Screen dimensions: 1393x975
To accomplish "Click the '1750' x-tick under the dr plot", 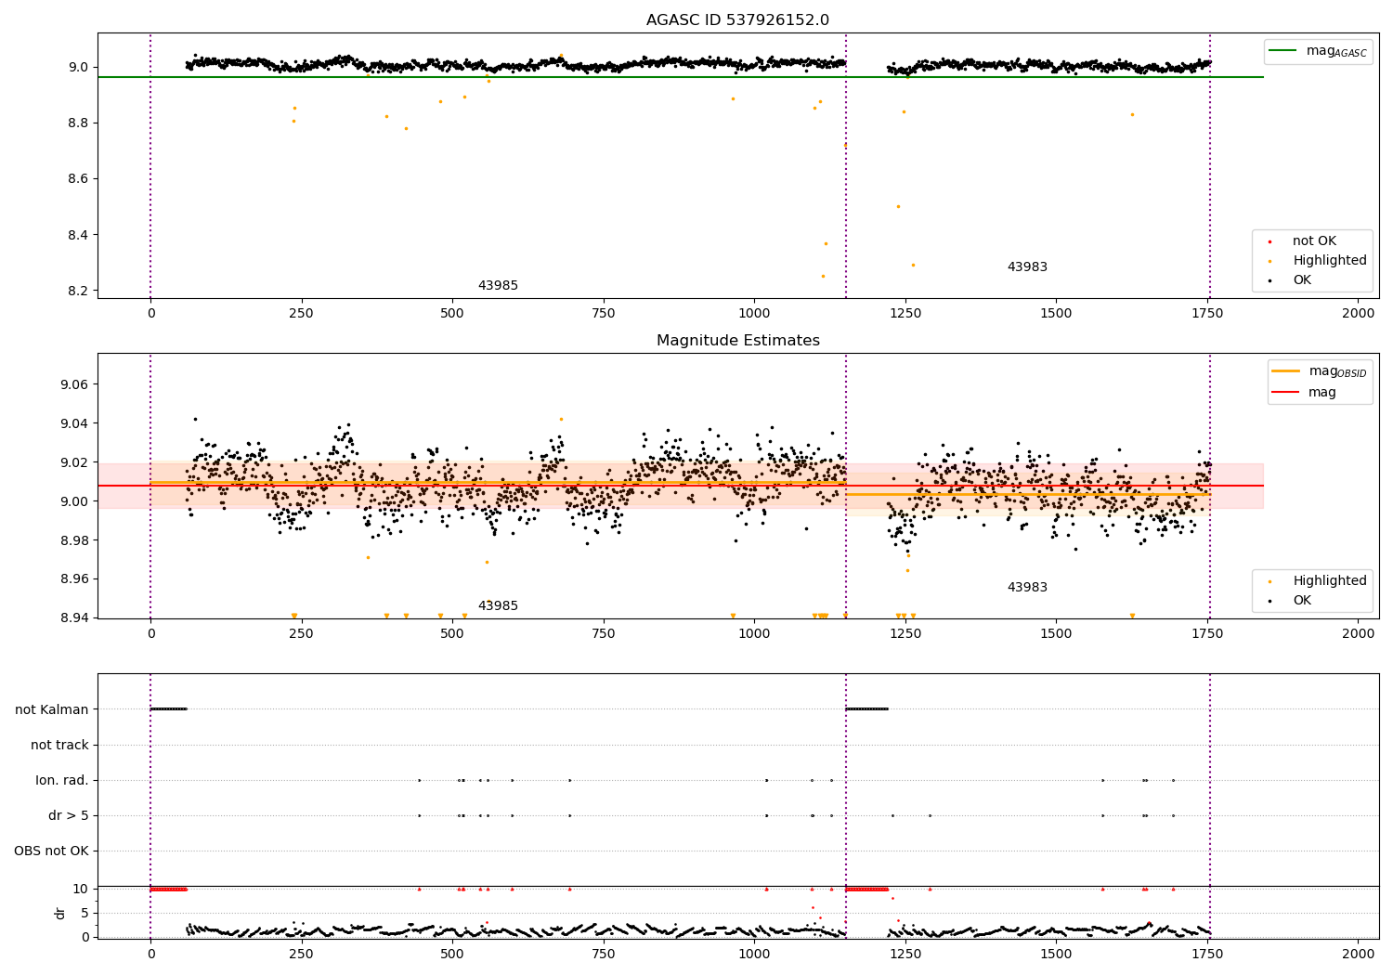I will (x=1207, y=954).
